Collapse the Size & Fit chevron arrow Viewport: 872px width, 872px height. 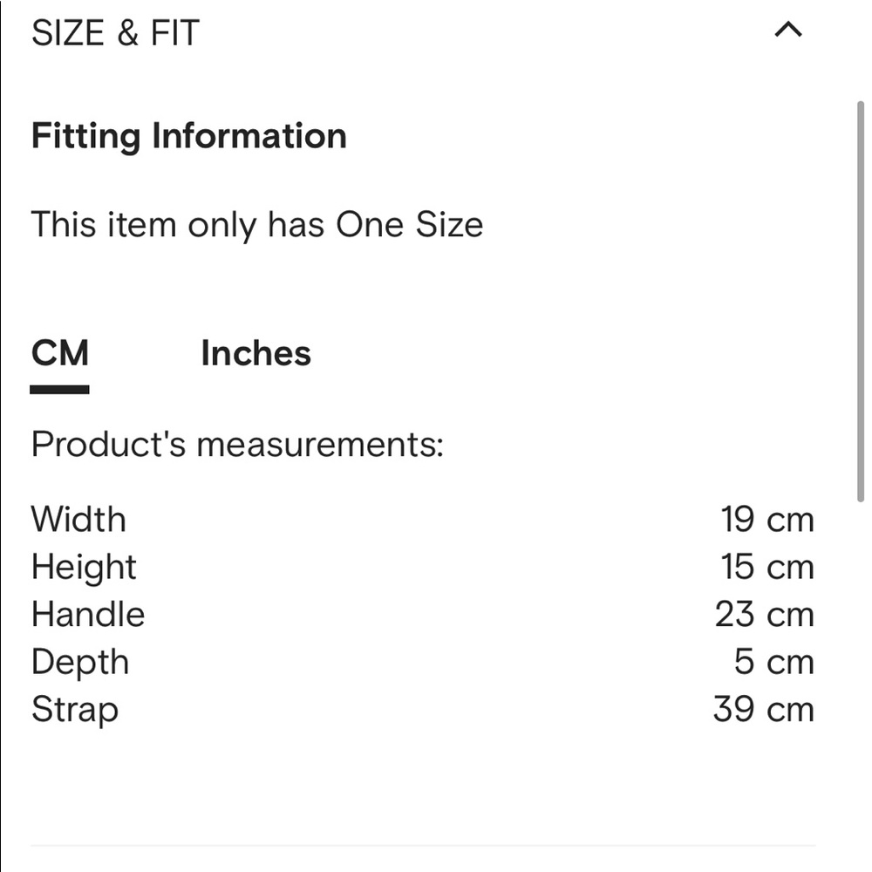pyautogui.click(x=787, y=31)
